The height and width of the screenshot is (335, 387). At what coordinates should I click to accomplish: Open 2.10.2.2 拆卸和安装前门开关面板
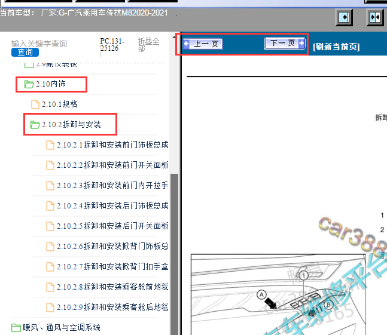pos(112,165)
